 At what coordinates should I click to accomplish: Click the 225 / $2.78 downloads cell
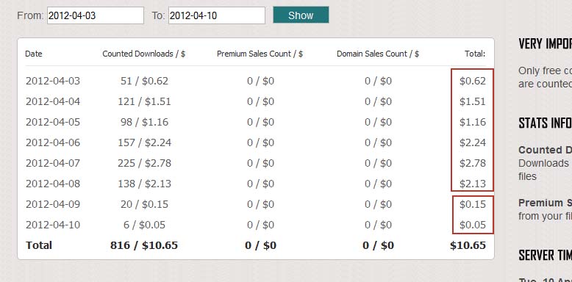tap(144, 163)
